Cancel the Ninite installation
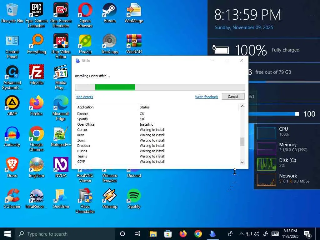 click(x=233, y=97)
